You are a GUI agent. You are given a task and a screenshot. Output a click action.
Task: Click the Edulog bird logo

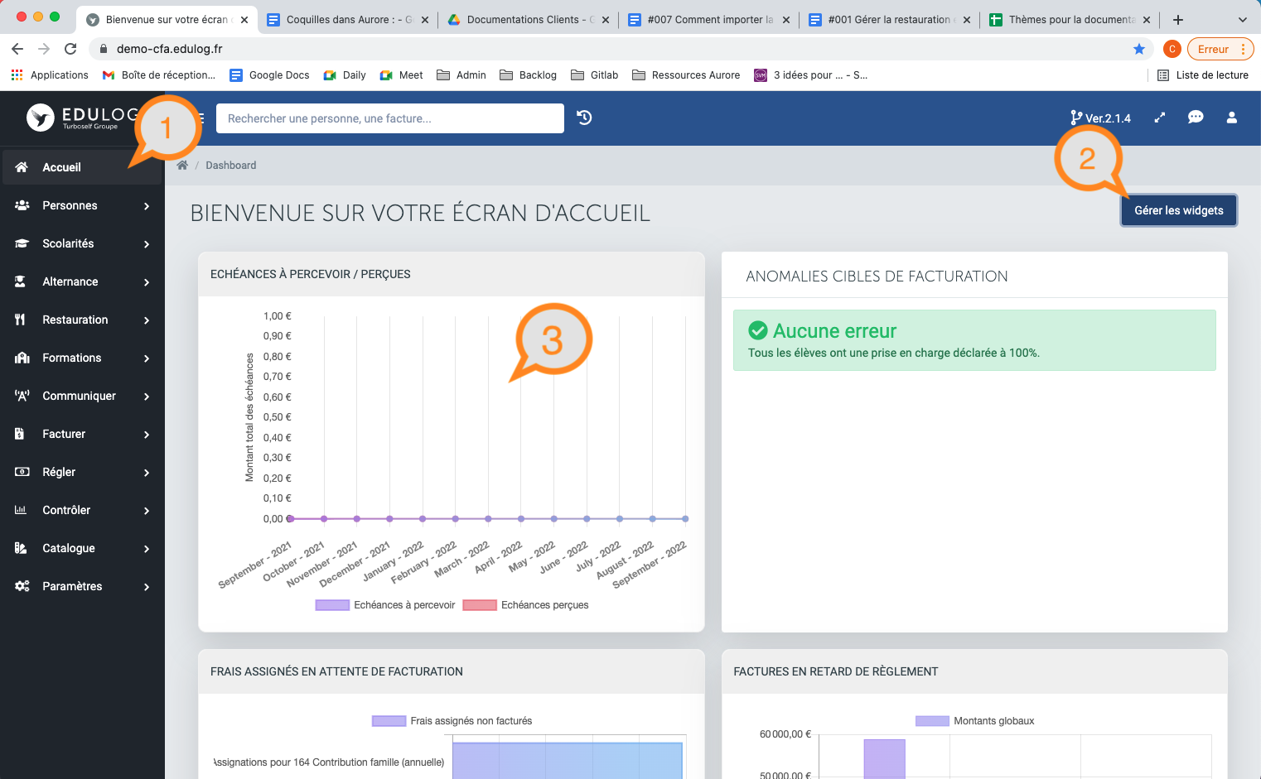click(x=41, y=118)
